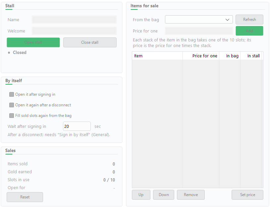Move selected item Down
The width and height of the screenshot is (270, 208).
coord(164,195)
